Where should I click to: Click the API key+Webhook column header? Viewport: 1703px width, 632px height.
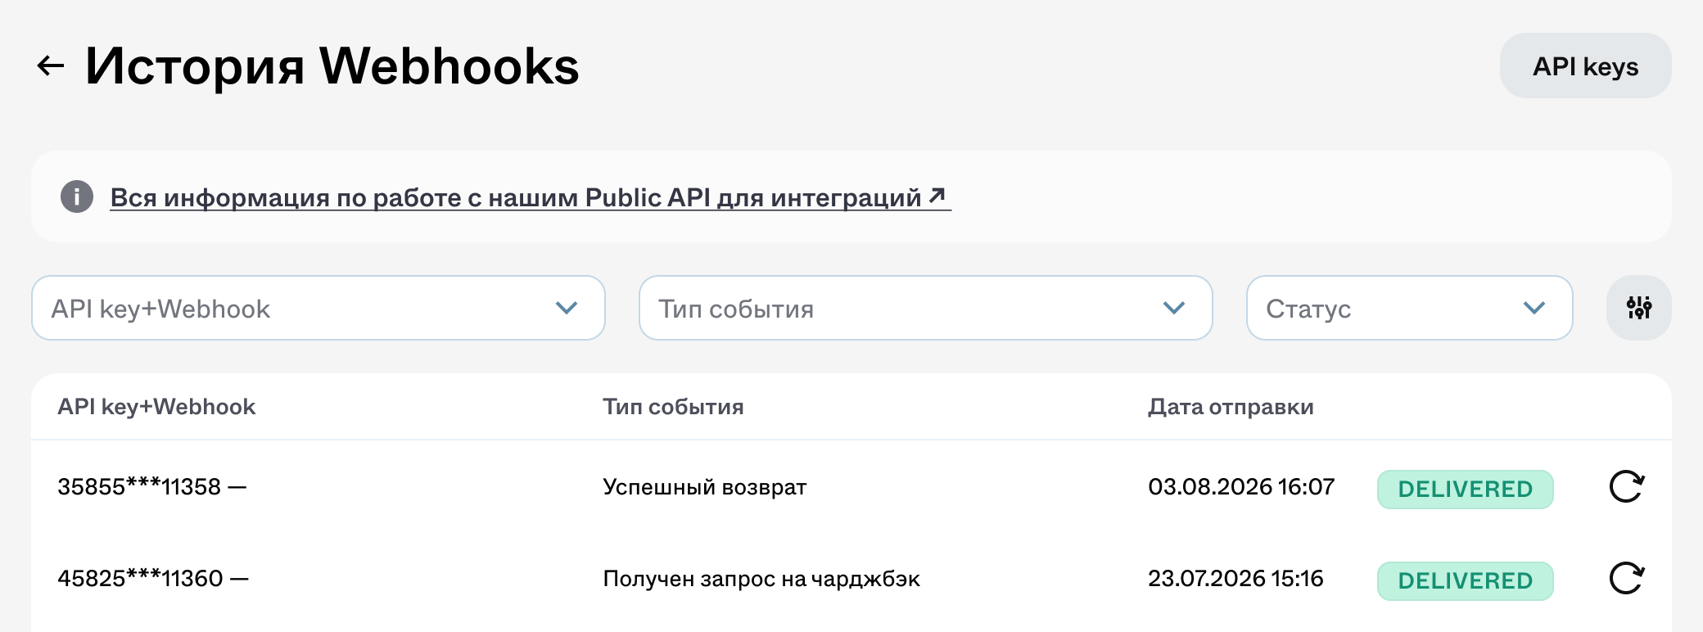pyautogui.click(x=156, y=407)
